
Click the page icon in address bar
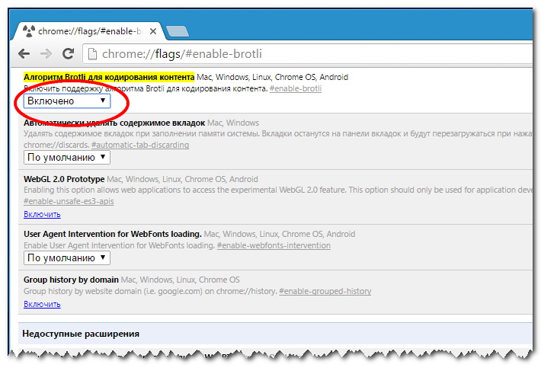[x=92, y=54]
